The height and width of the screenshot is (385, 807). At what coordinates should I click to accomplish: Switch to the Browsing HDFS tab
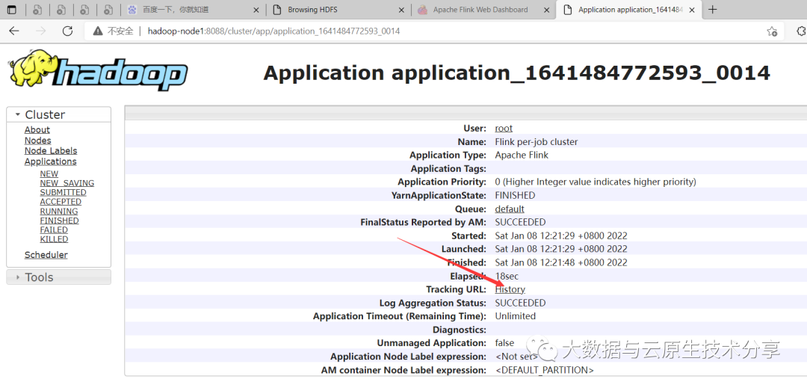click(x=338, y=10)
